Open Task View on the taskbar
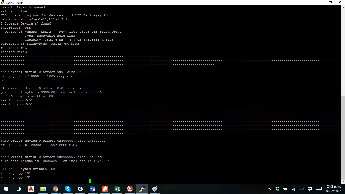345x194 pixels. pyautogui.click(x=18, y=189)
